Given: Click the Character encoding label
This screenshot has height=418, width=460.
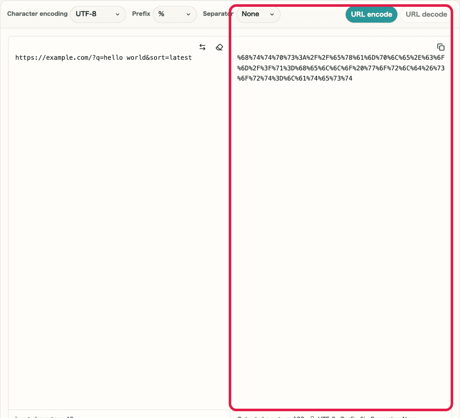Looking at the screenshot, I should click(37, 14).
